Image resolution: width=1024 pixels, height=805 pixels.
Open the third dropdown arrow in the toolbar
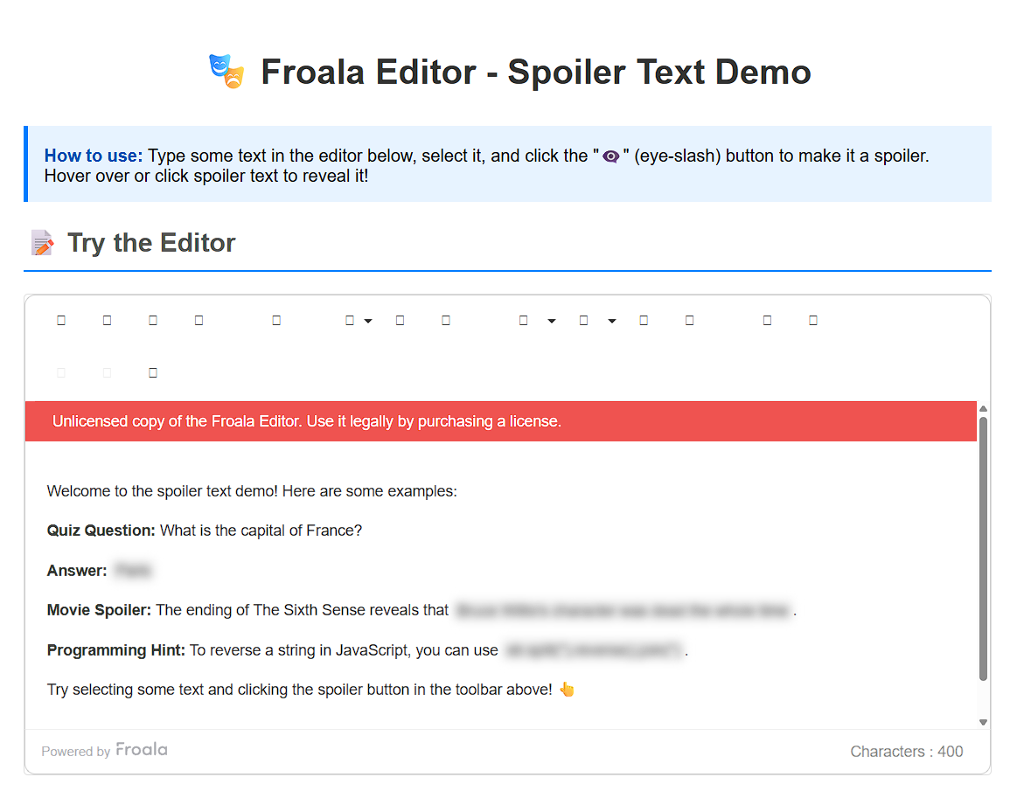(x=612, y=321)
